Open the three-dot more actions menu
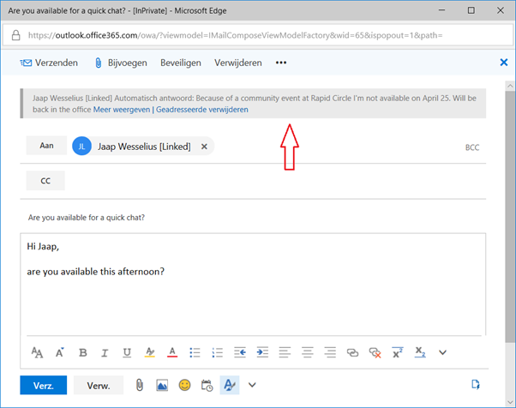The image size is (516, 408). pyautogui.click(x=281, y=63)
